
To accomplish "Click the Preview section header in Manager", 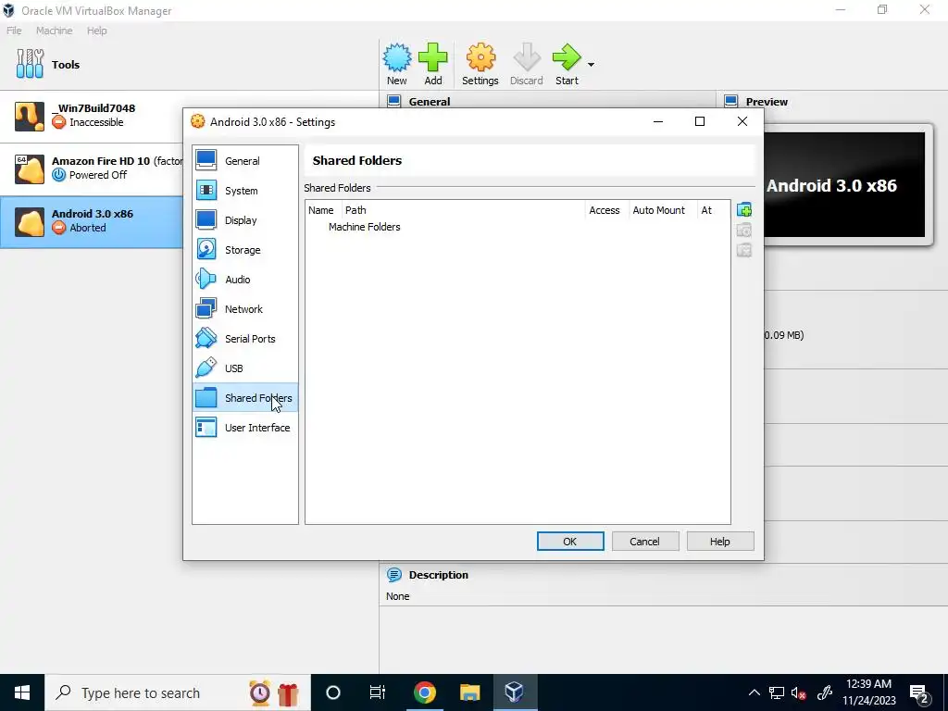I will [x=767, y=102].
